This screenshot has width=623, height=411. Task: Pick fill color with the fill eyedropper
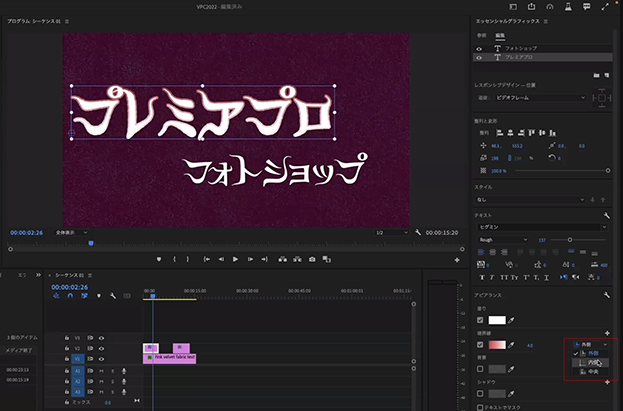[511, 320]
